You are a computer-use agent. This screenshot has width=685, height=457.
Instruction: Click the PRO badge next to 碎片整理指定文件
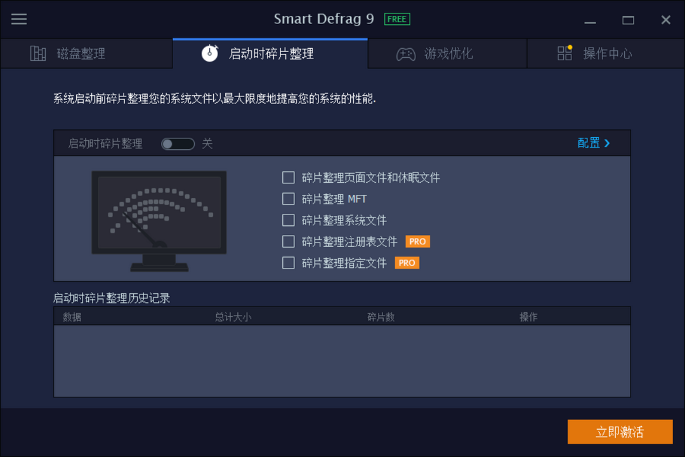(x=407, y=263)
